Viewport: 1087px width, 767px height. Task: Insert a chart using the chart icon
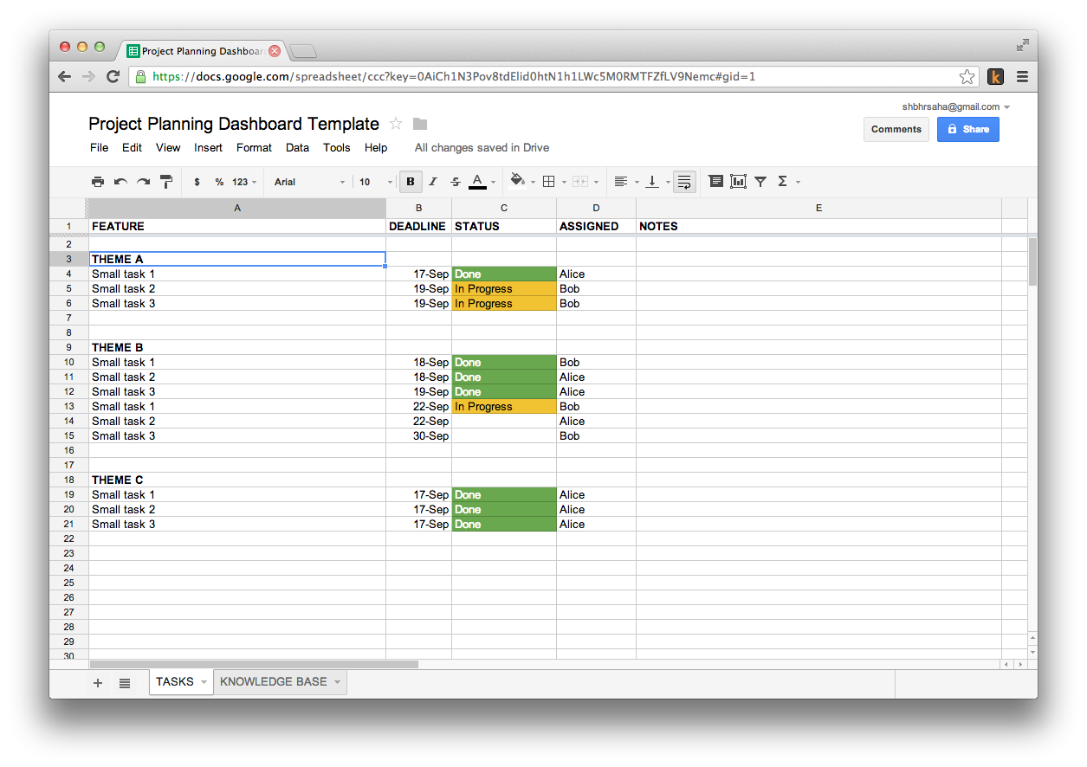[738, 182]
